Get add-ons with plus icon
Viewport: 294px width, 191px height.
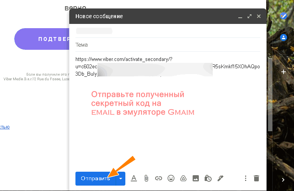(x=284, y=72)
